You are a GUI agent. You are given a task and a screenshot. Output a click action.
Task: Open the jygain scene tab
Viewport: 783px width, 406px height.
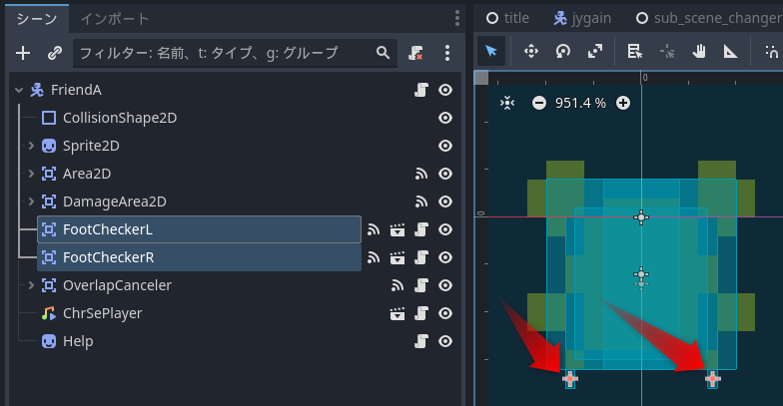click(x=582, y=18)
